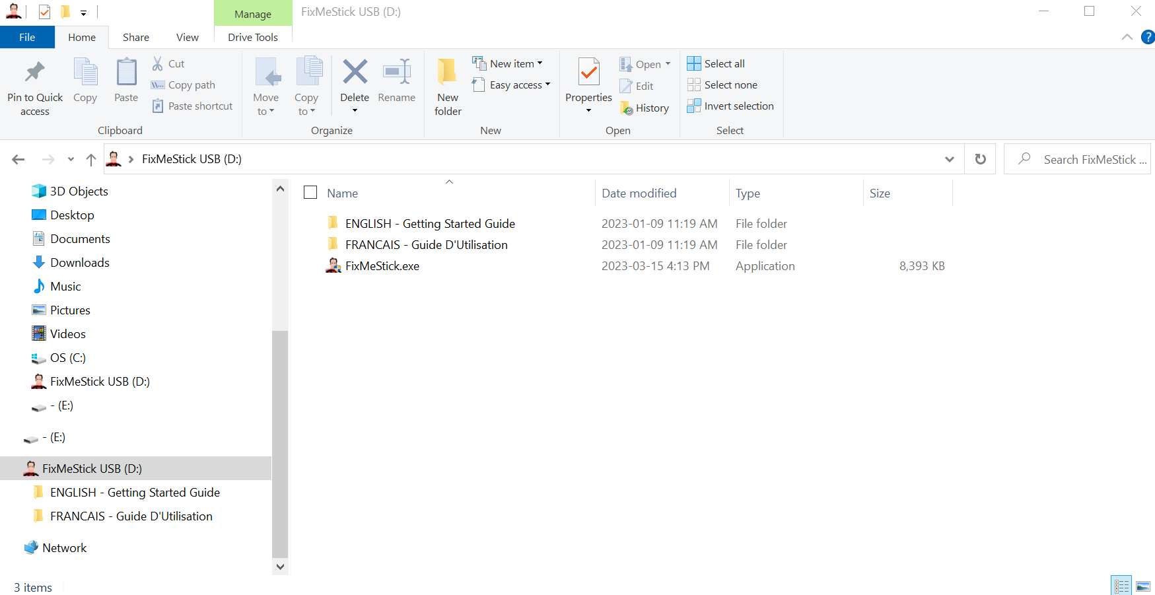Click FixMeStick USB (D:) in address bar
This screenshot has width=1155, height=595.
point(192,159)
